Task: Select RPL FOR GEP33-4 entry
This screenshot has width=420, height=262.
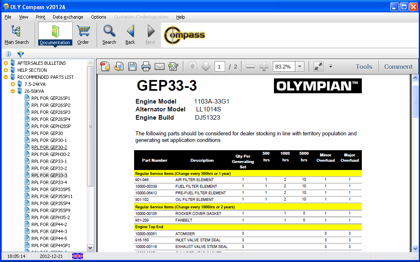Action: pos(49,182)
